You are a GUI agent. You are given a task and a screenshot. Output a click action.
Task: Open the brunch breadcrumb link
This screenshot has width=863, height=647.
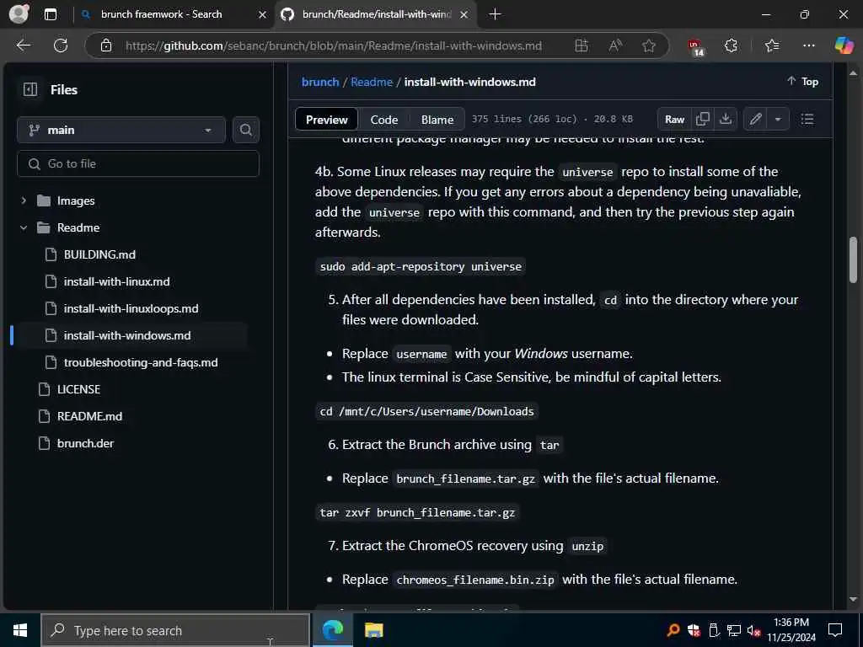tap(320, 82)
